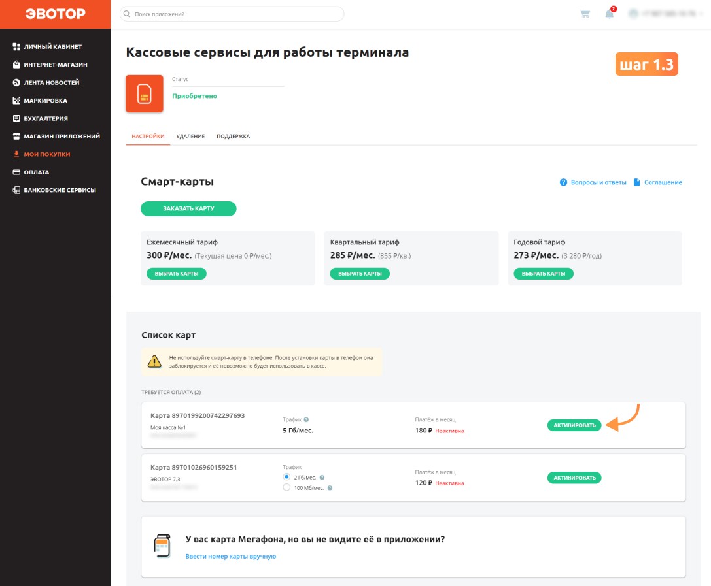Click the 300 ₽/мес. price text
Image resolution: width=711 pixels, height=586 pixels.
point(169,255)
